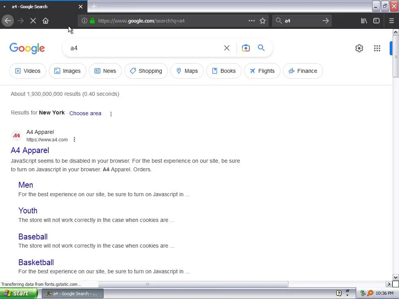Click the https://www.a4.com URL text
This screenshot has height=299, width=399.
pos(47,140)
